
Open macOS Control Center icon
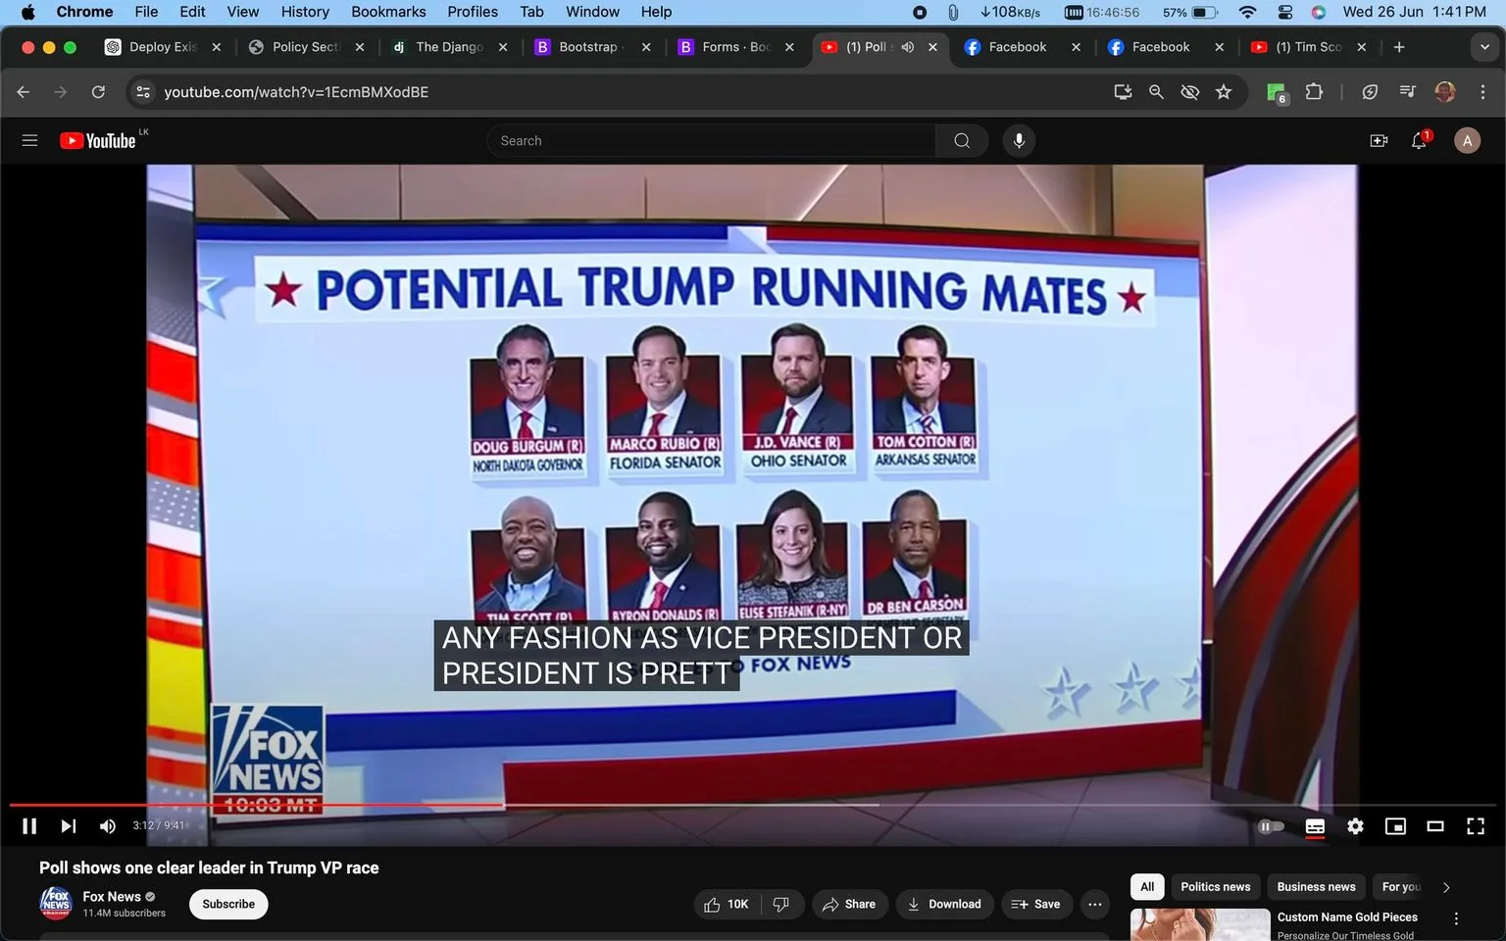[x=1284, y=12]
